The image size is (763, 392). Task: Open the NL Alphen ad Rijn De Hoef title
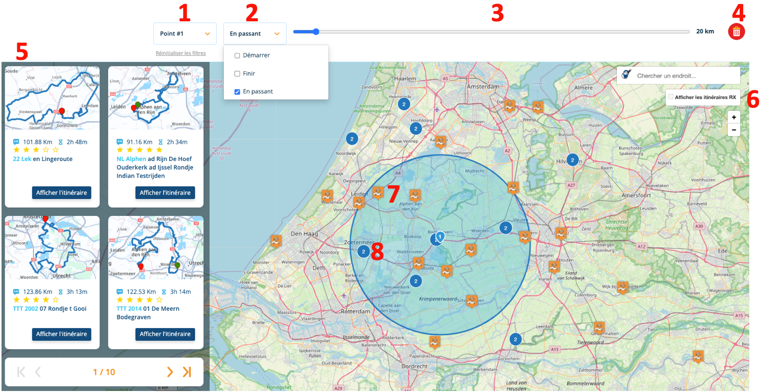(x=155, y=168)
